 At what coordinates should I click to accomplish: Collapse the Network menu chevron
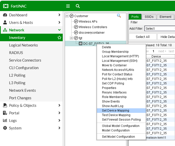(x=59, y=30)
